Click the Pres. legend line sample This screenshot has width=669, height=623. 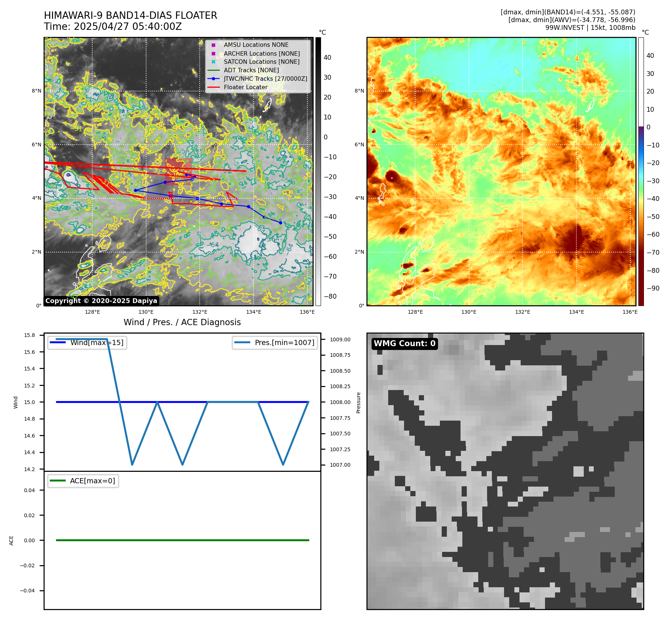(242, 342)
